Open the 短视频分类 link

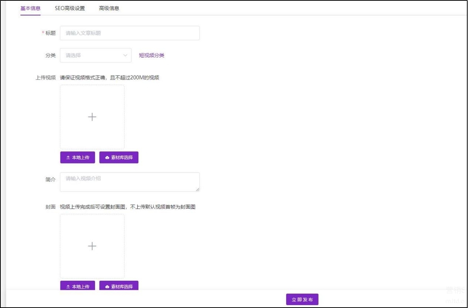[152, 55]
